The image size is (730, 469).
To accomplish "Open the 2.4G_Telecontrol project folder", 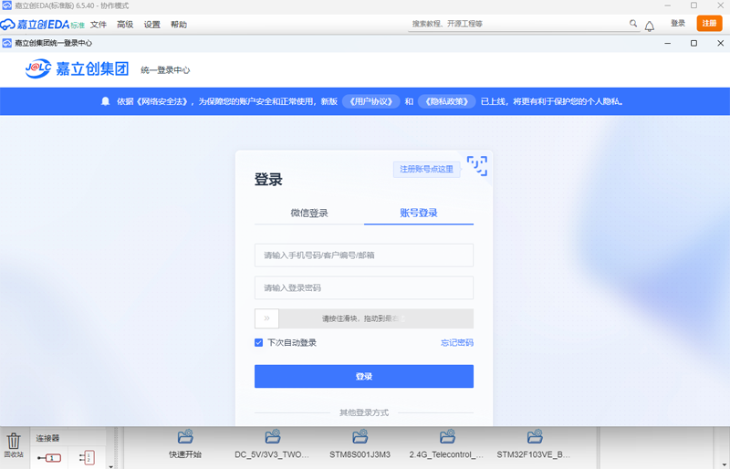I will pyautogui.click(x=447, y=444).
